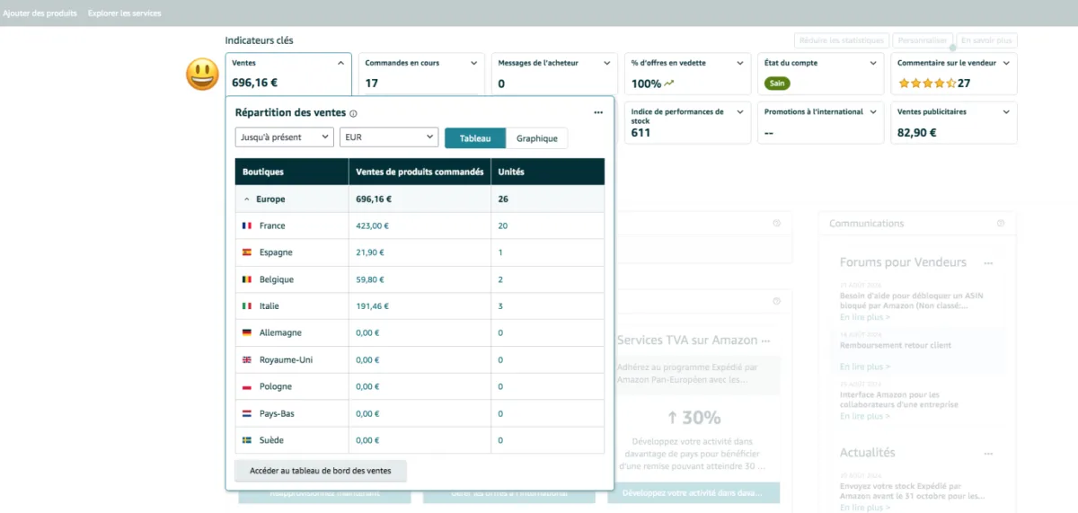Open En lire plus under Interface Amazon post
This screenshot has width=1078, height=513.
[x=865, y=416]
